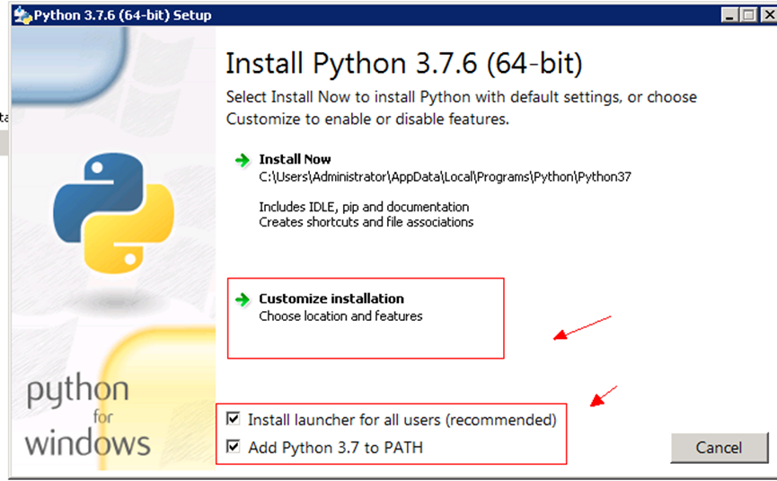Minimize the Python setup window
The height and width of the screenshot is (481, 777).
tap(730, 14)
